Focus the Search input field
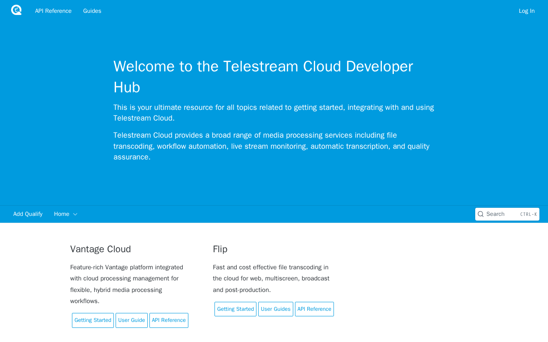This screenshot has height=342, width=548. tap(507, 214)
